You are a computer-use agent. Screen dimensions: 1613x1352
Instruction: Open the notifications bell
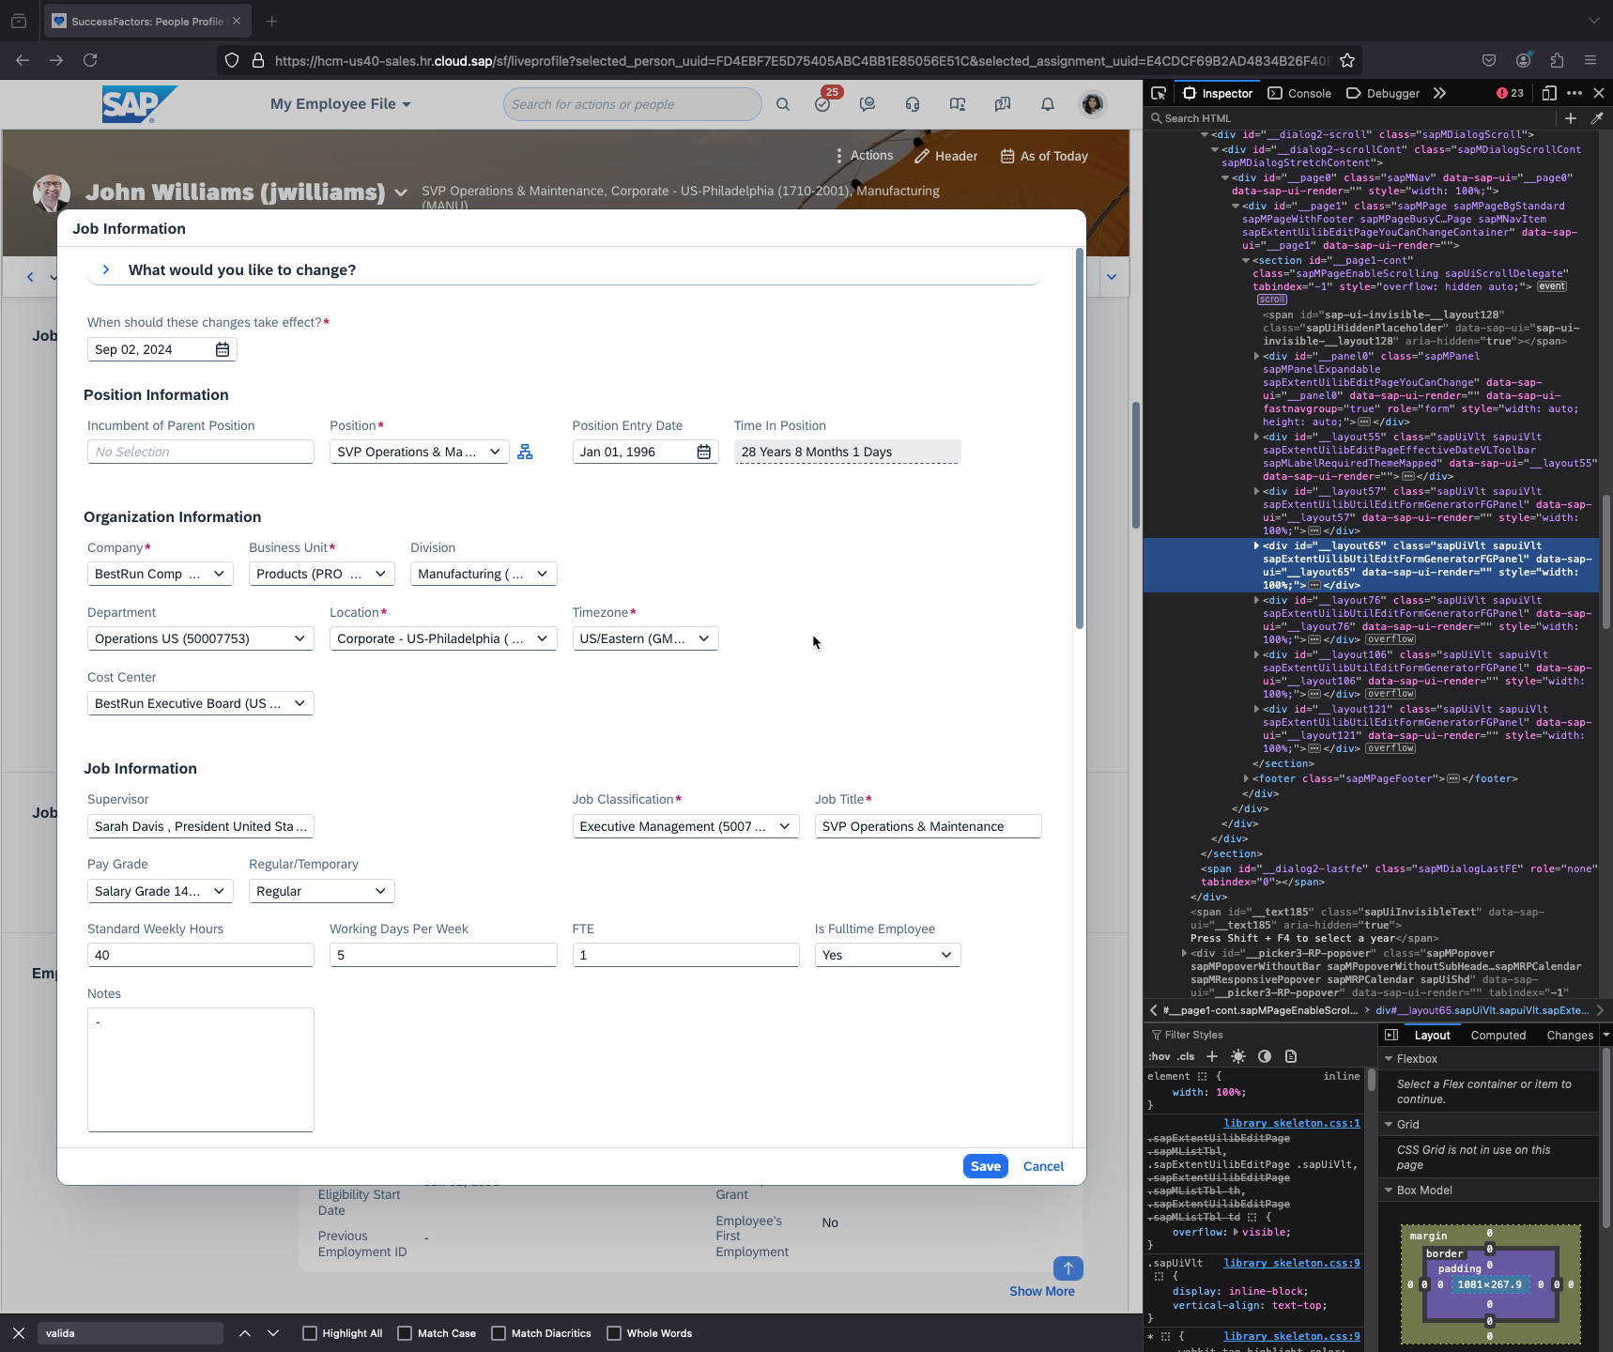click(x=1048, y=104)
